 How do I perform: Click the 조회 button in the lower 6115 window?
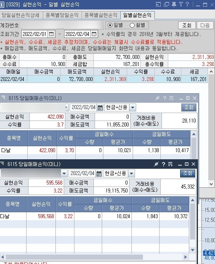[x=188, y=173]
